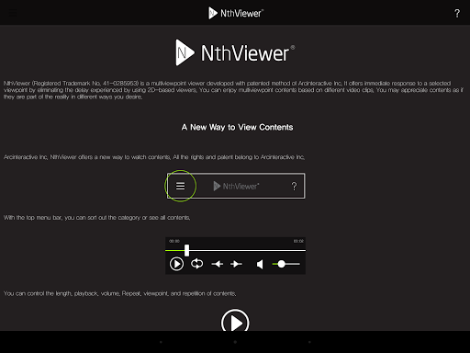Click the next viewpoint right arrow icon
The width and height of the screenshot is (470, 353).
point(236,264)
